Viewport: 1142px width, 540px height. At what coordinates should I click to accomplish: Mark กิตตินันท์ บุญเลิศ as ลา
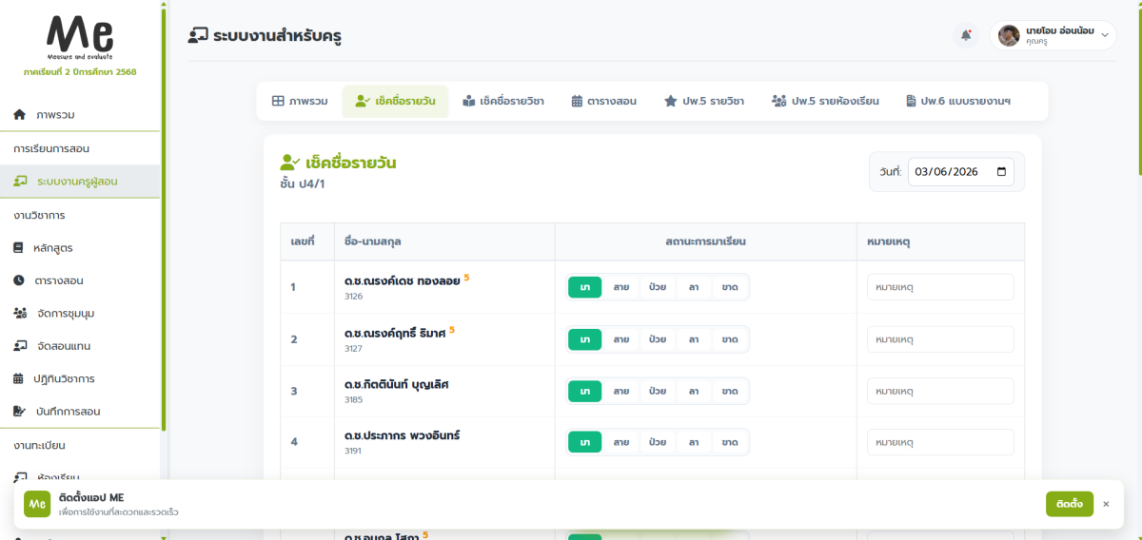[x=694, y=391]
